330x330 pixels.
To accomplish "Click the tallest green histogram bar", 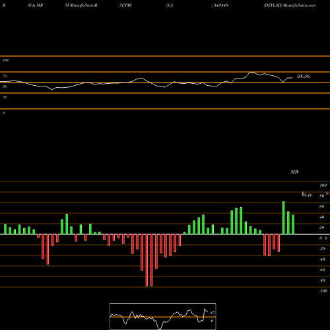I will 284,218.
